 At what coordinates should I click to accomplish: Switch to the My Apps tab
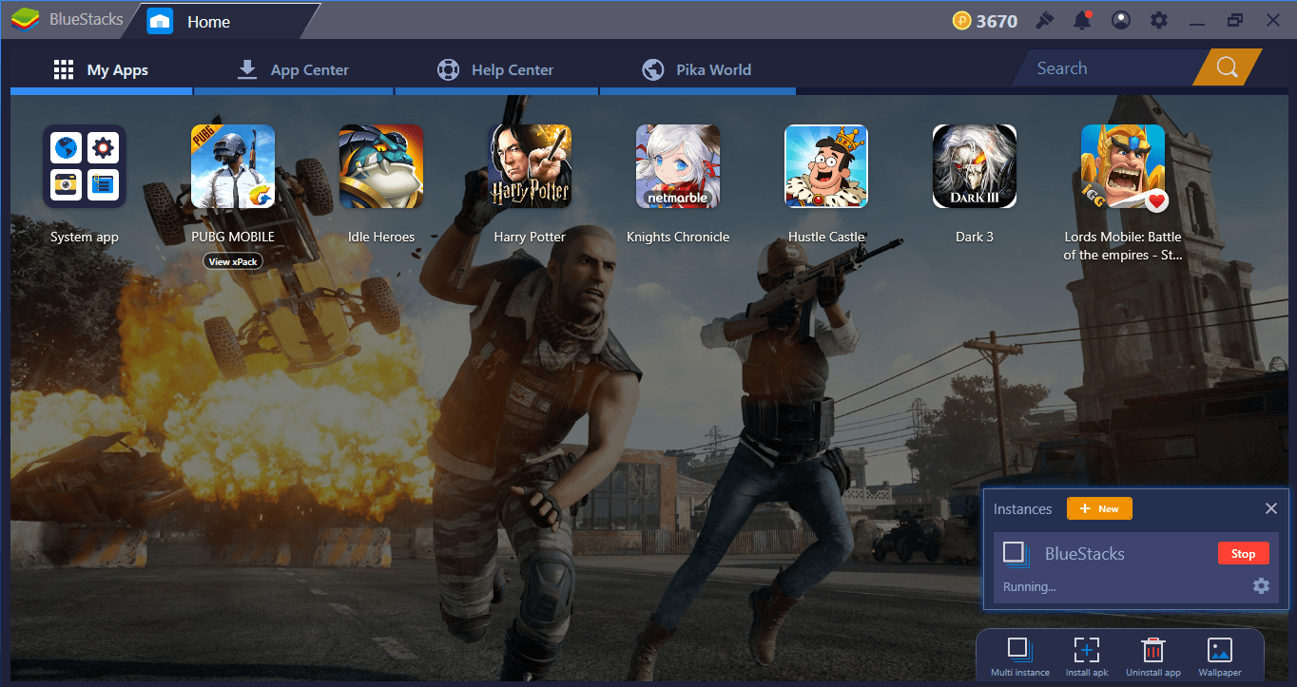[x=101, y=69]
